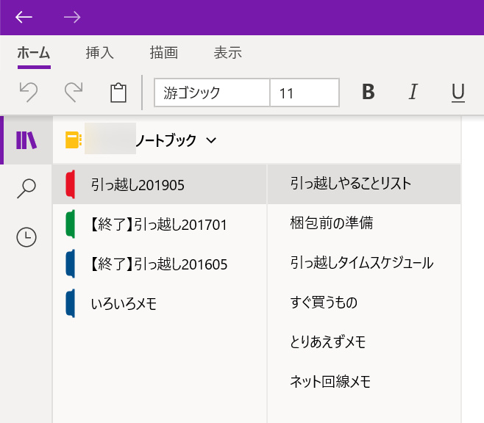The width and height of the screenshot is (484, 423).
Task: Open the notebooks navigation icon
Action: point(26,140)
